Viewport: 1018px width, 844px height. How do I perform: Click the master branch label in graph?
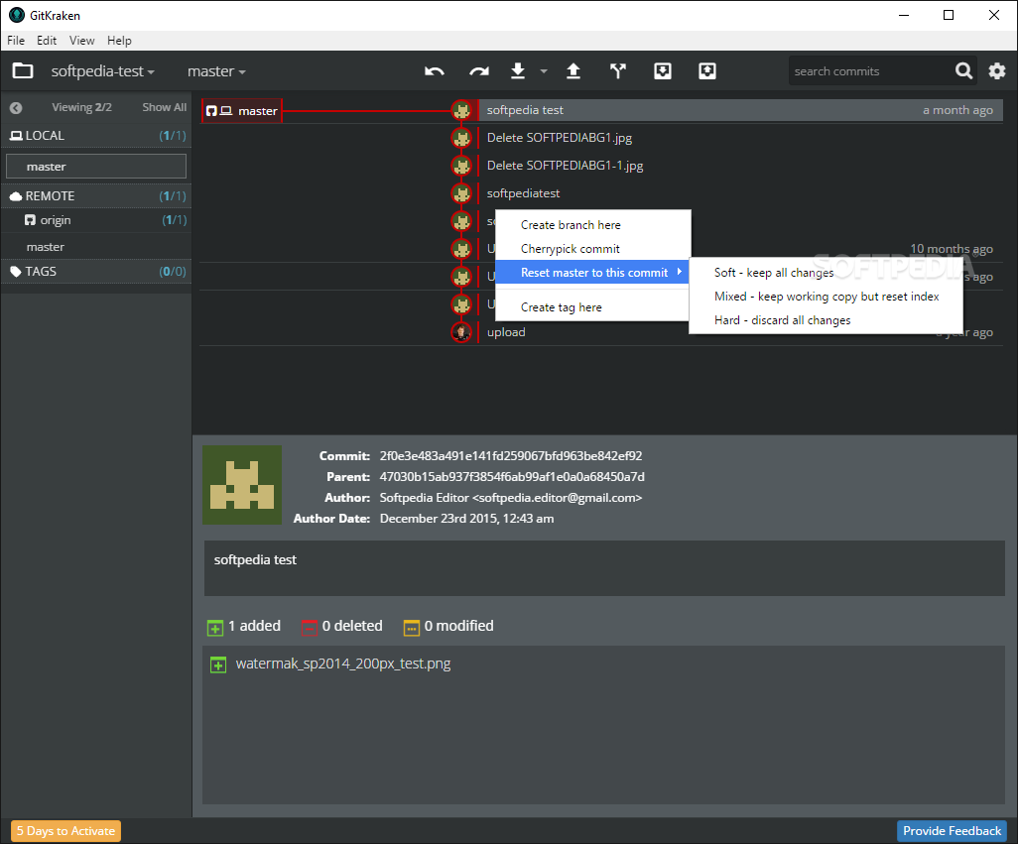[242, 111]
